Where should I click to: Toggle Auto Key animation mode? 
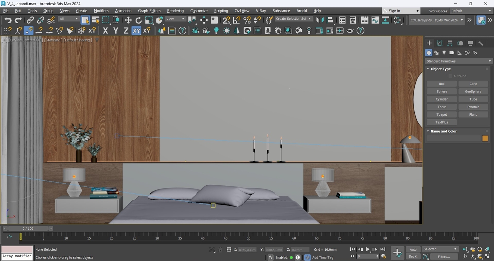pos(413,249)
